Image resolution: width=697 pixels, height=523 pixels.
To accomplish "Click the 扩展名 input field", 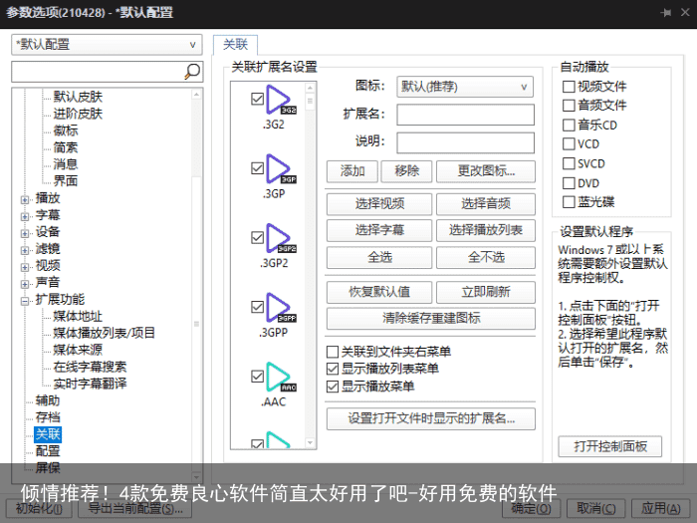I will point(465,115).
